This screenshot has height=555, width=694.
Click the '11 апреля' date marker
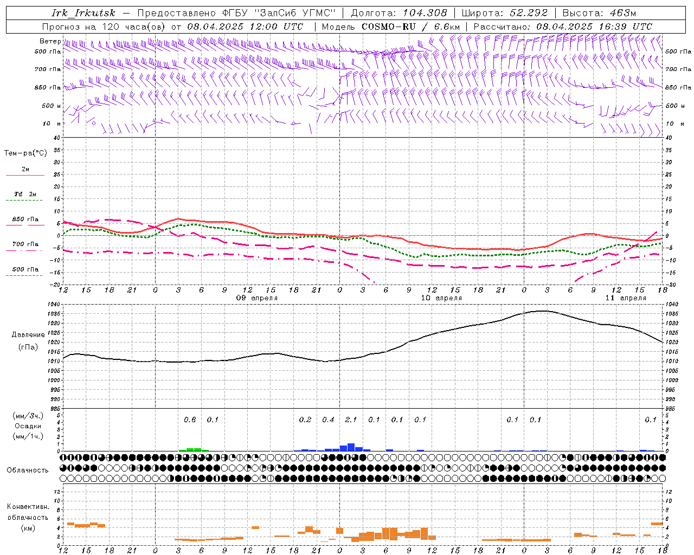(x=626, y=298)
